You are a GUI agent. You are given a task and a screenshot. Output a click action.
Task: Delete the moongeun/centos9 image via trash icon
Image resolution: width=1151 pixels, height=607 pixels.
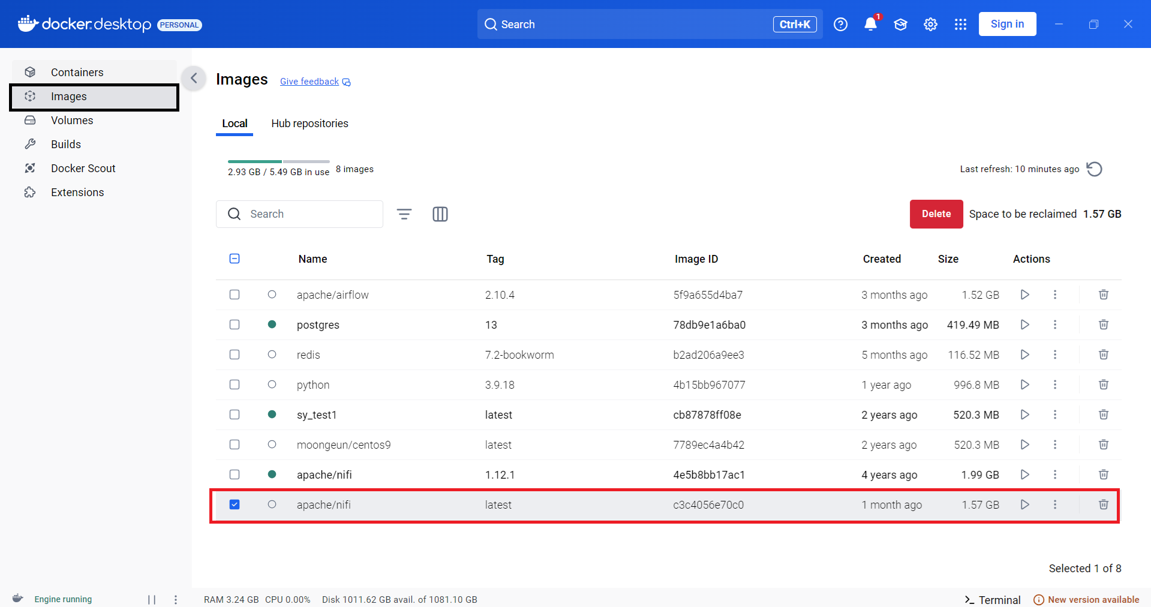tap(1103, 444)
